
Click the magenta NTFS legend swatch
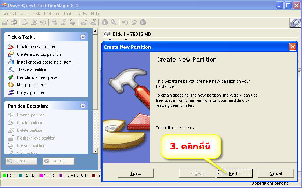[x=41, y=176]
